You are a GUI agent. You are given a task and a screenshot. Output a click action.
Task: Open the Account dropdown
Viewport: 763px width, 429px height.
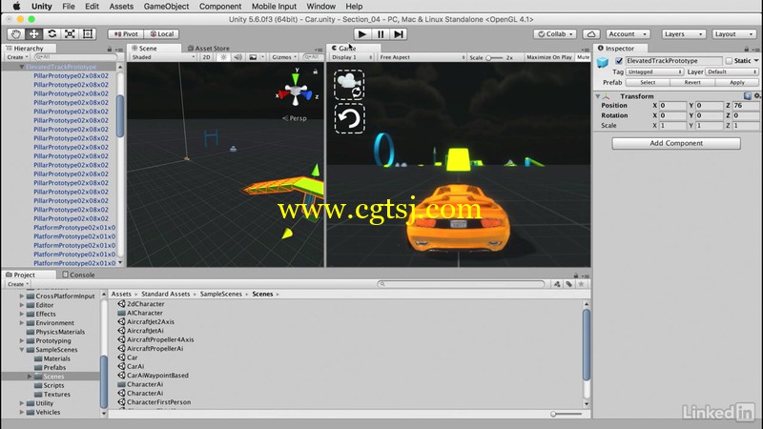point(628,34)
